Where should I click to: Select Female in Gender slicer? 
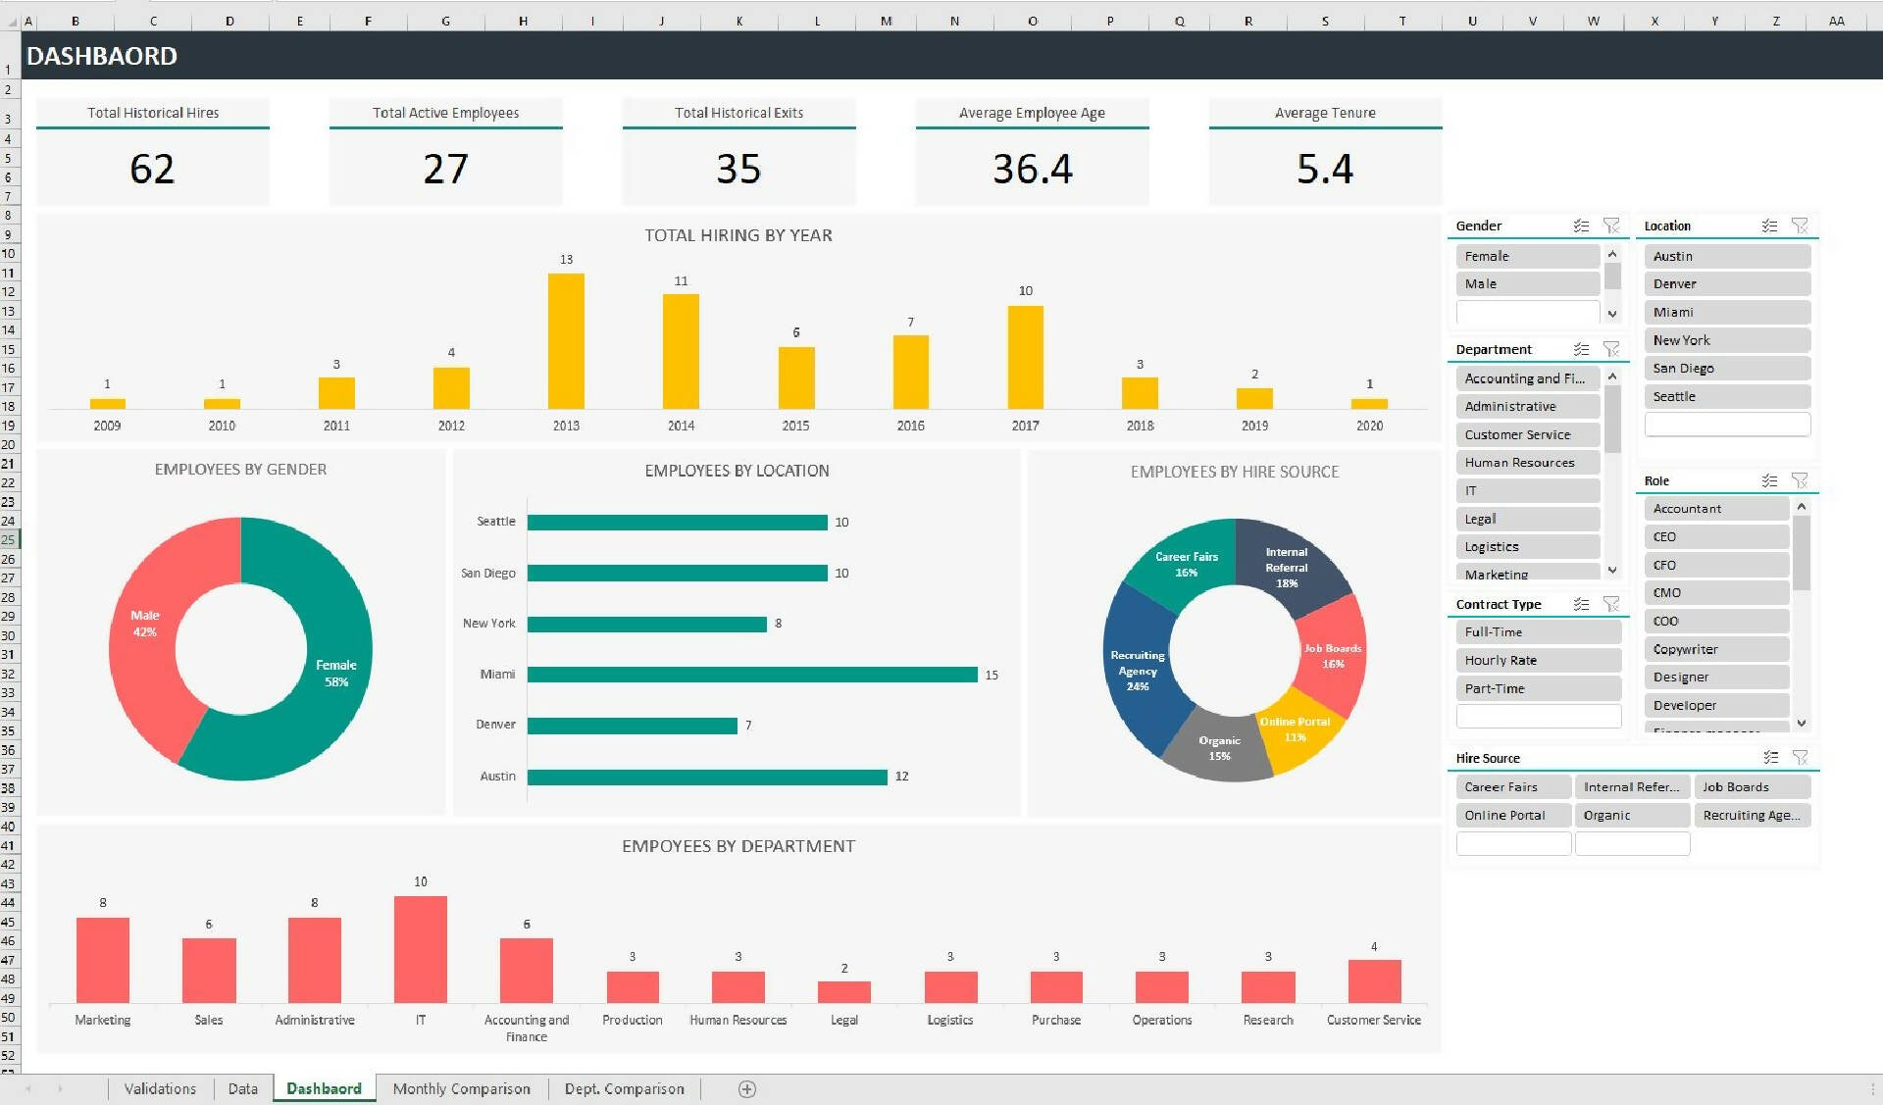coord(1524,255)
